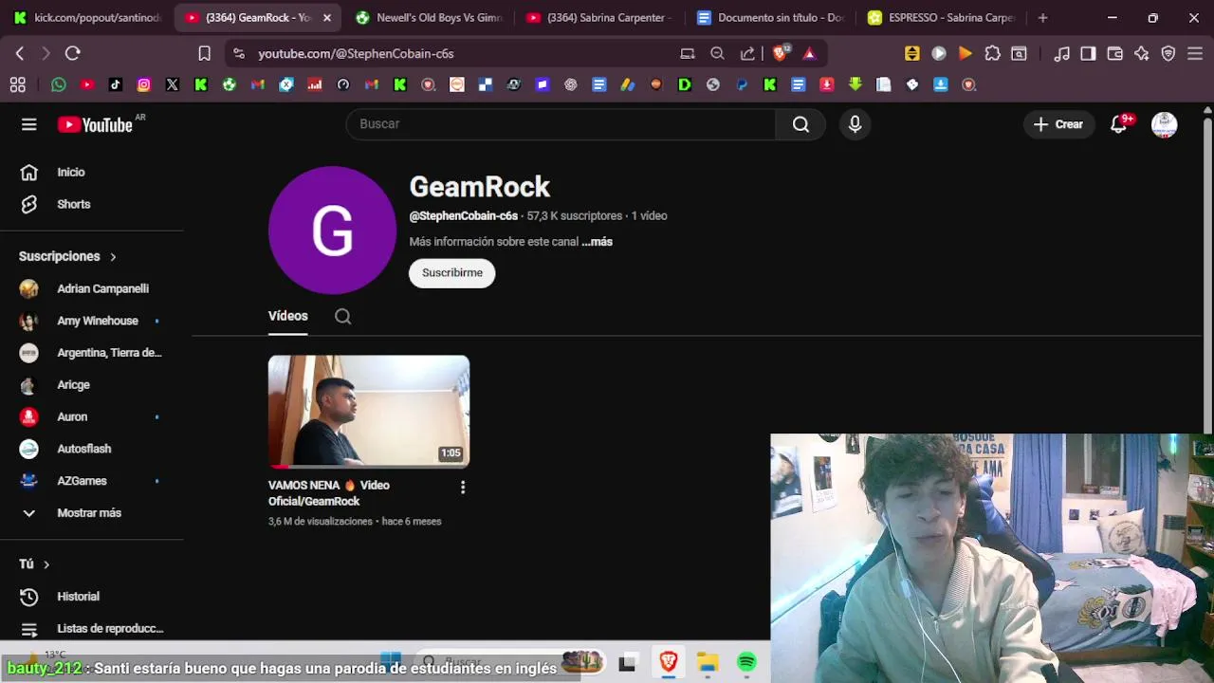Open the notifications bell
The width and height of the screenshot is (1214, 683).
1119,124
